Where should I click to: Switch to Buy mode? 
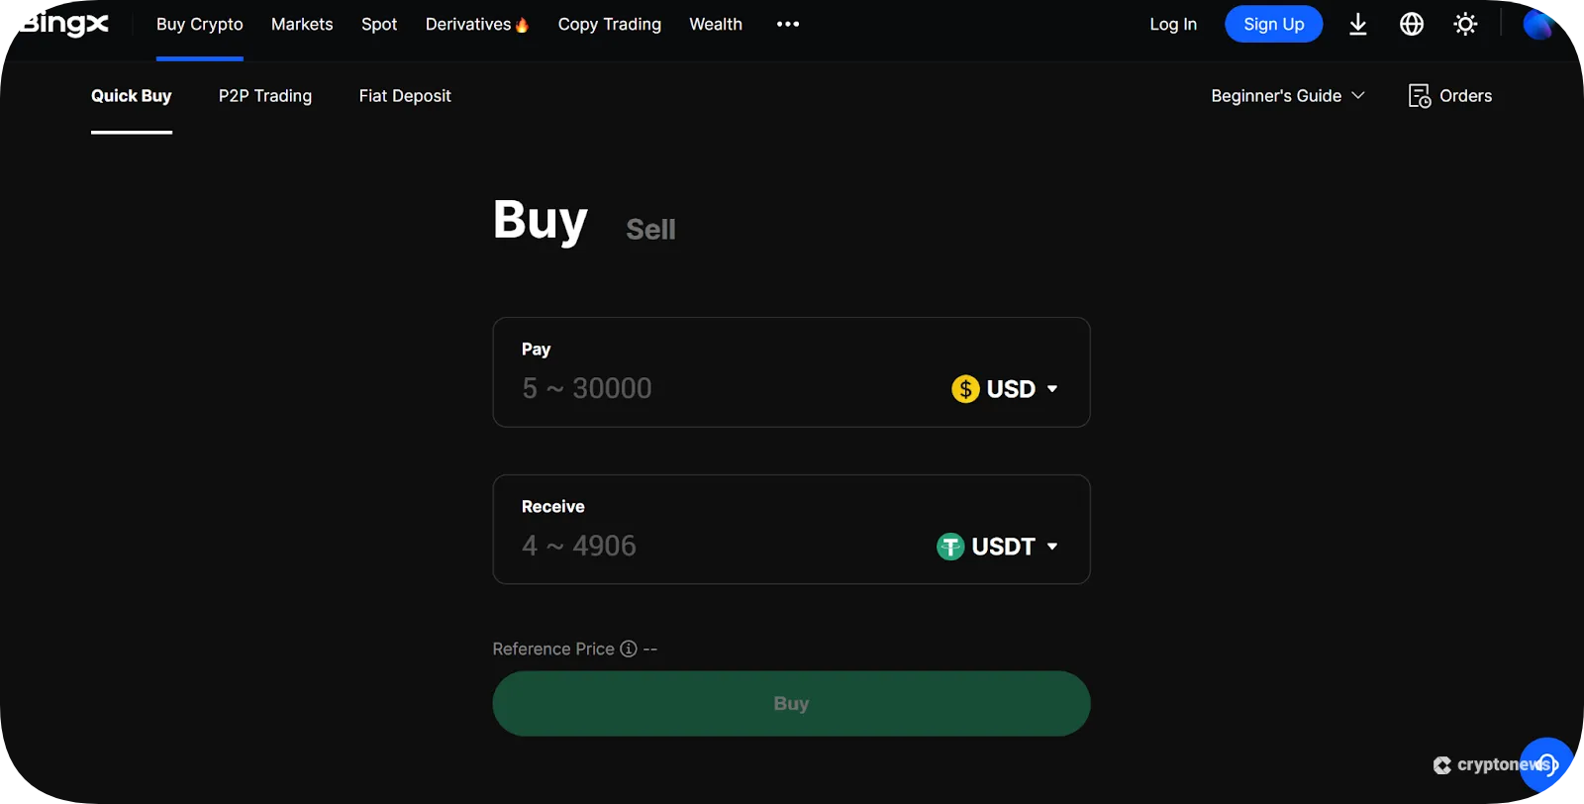coord(540,220)
